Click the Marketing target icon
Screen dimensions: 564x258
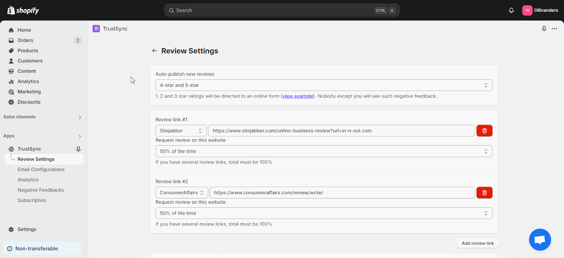tap(11, 92)
